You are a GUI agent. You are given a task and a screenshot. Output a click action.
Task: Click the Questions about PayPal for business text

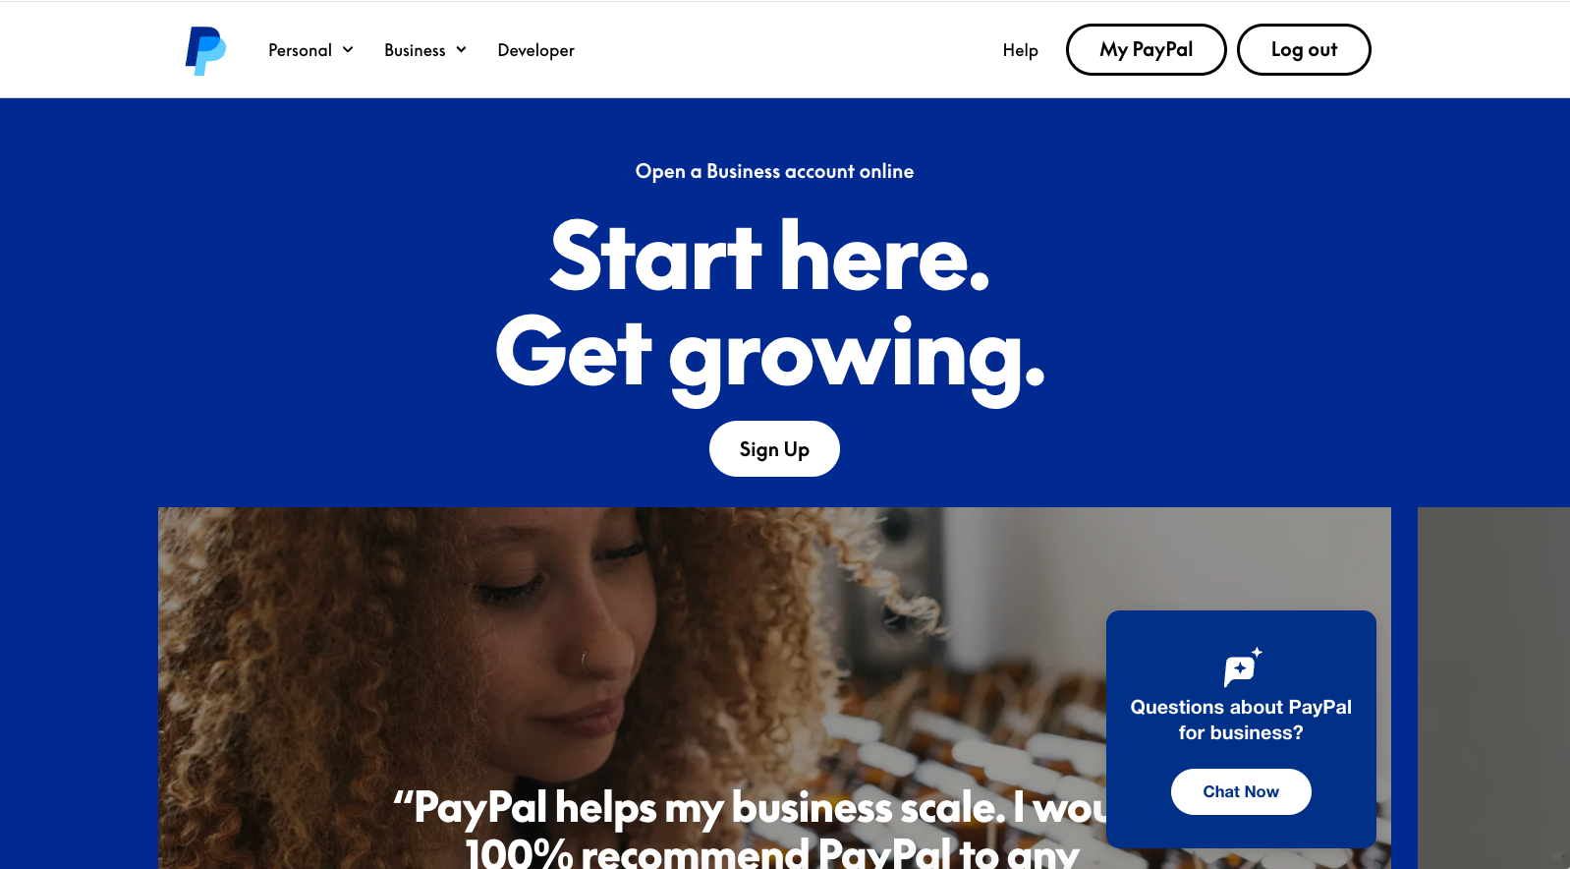(1241, 720)
